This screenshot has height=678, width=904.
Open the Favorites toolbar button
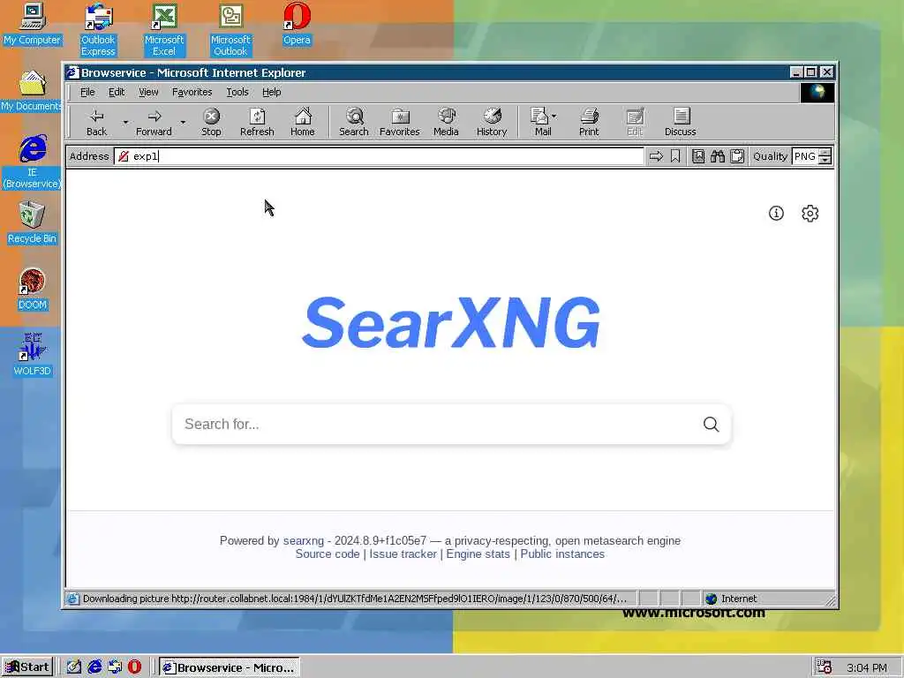click(x=400, y=122)
